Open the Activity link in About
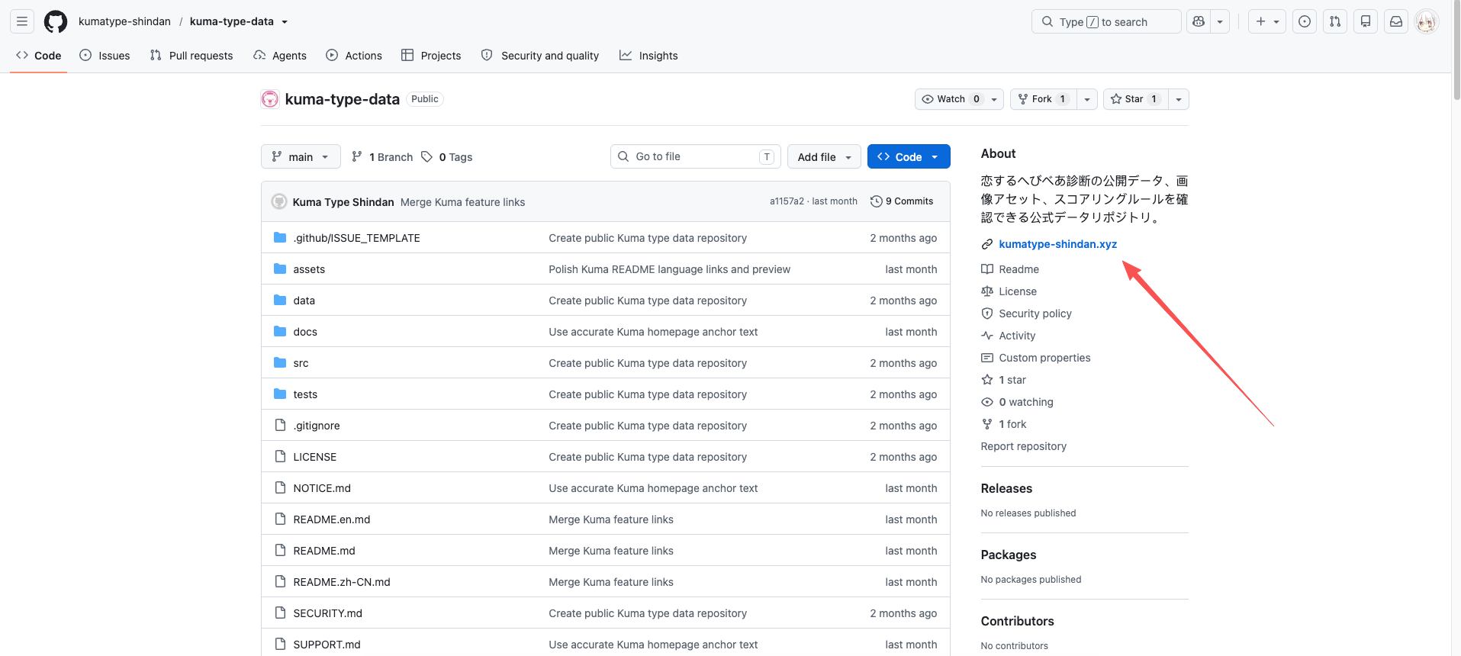Viewport: 1461px width, 656px height. click(x=1009, y=336)
